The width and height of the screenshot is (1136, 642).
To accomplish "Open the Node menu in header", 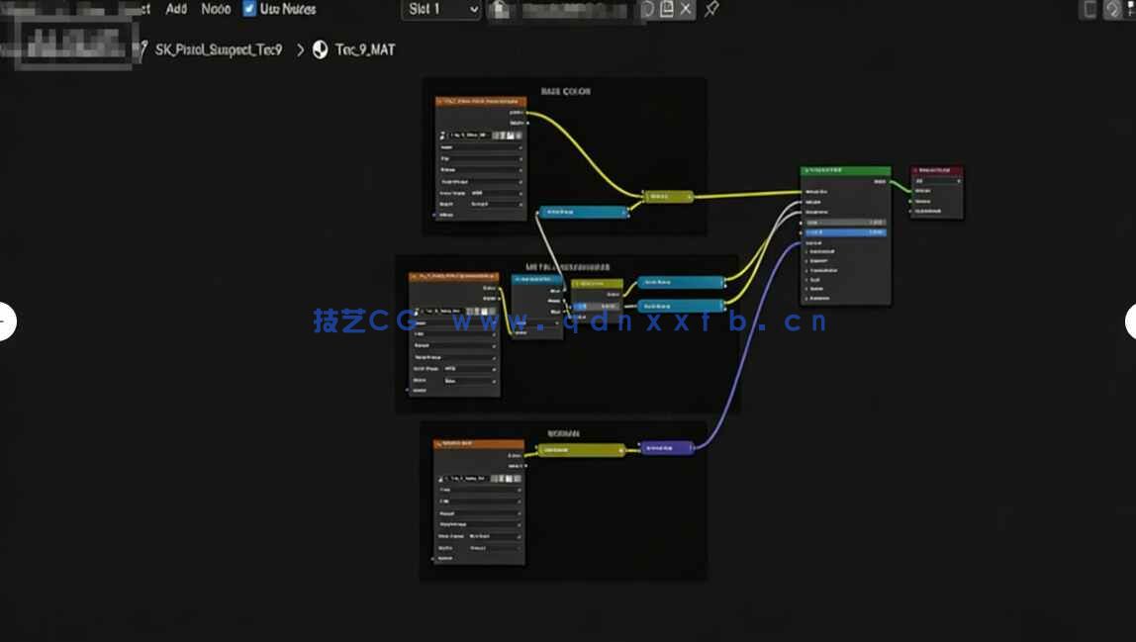I will tap(216, 9).
